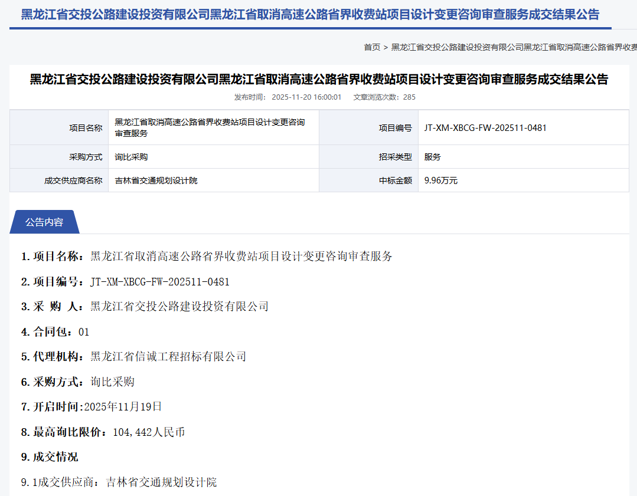Click the breadcrumb link after 首页

[x=514, y=47]
